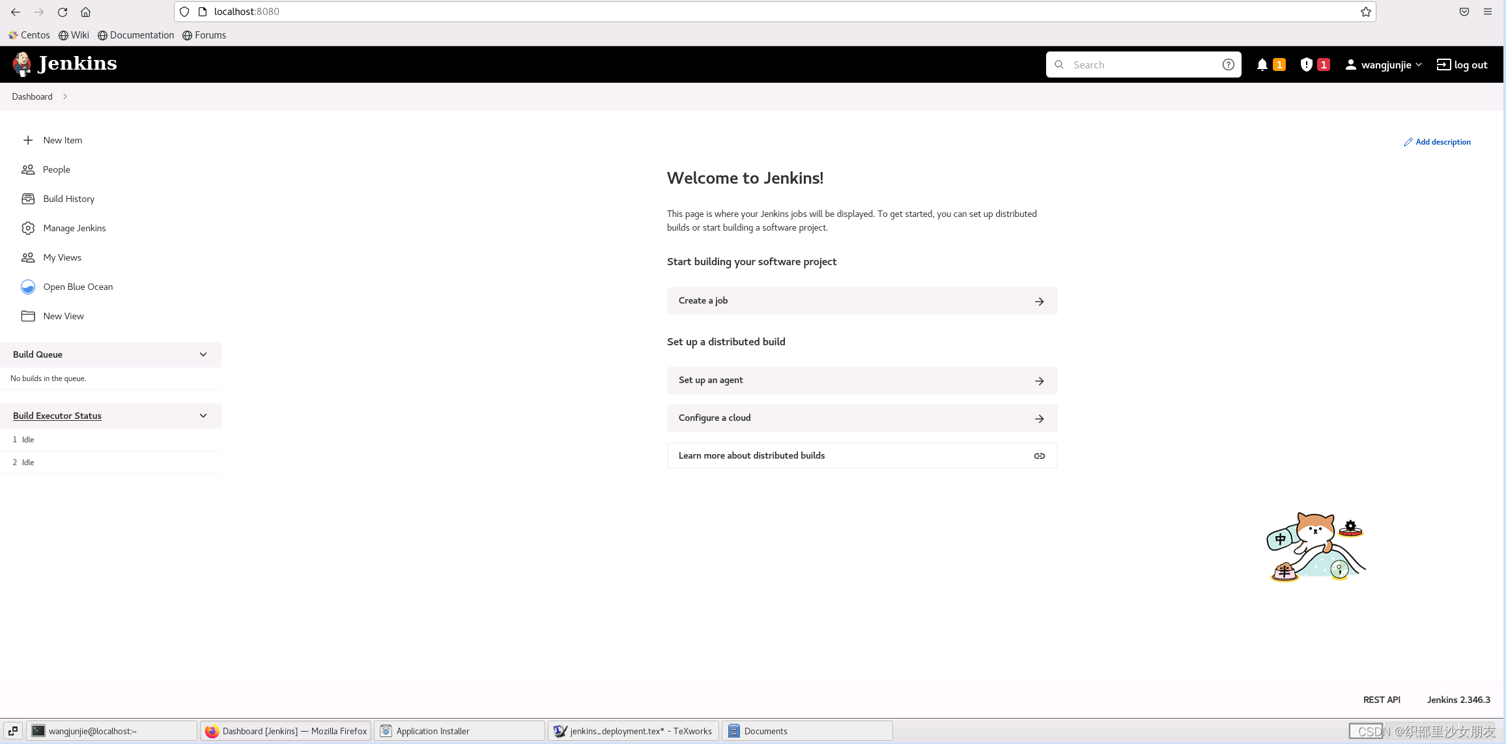The width and height of the screenshot is (1506, 744).
Task: Click the Build History icon
Action: click(x=28, y=199)
